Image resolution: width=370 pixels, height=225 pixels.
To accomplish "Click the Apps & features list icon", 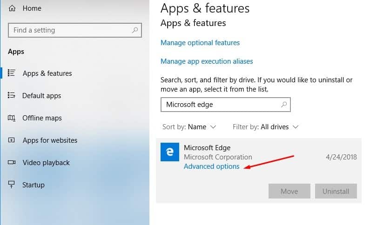I will [x=12, y=73].
